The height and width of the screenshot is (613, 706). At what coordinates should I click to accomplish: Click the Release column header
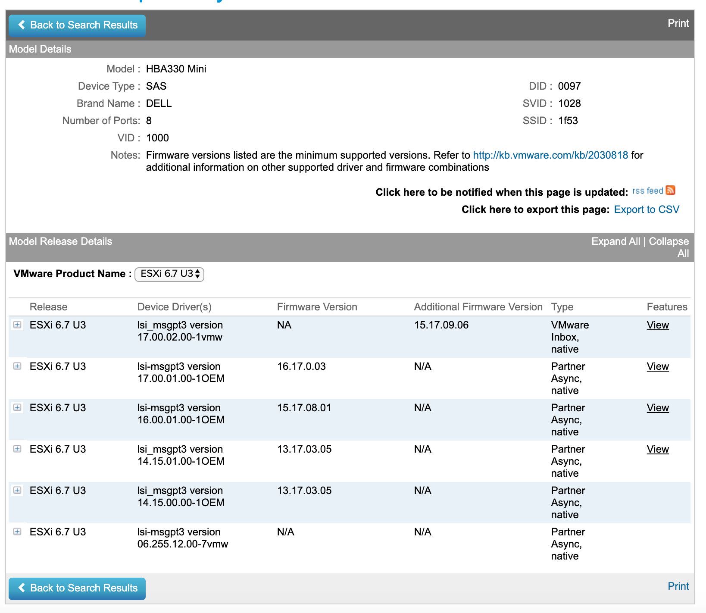[48, 307]
